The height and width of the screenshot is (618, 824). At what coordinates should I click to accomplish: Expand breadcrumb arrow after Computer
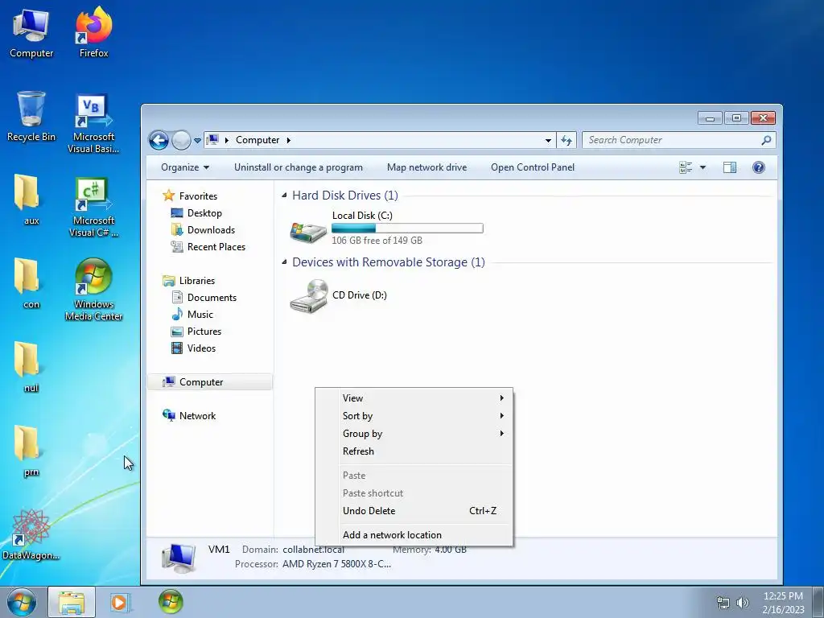coord(289,140)
